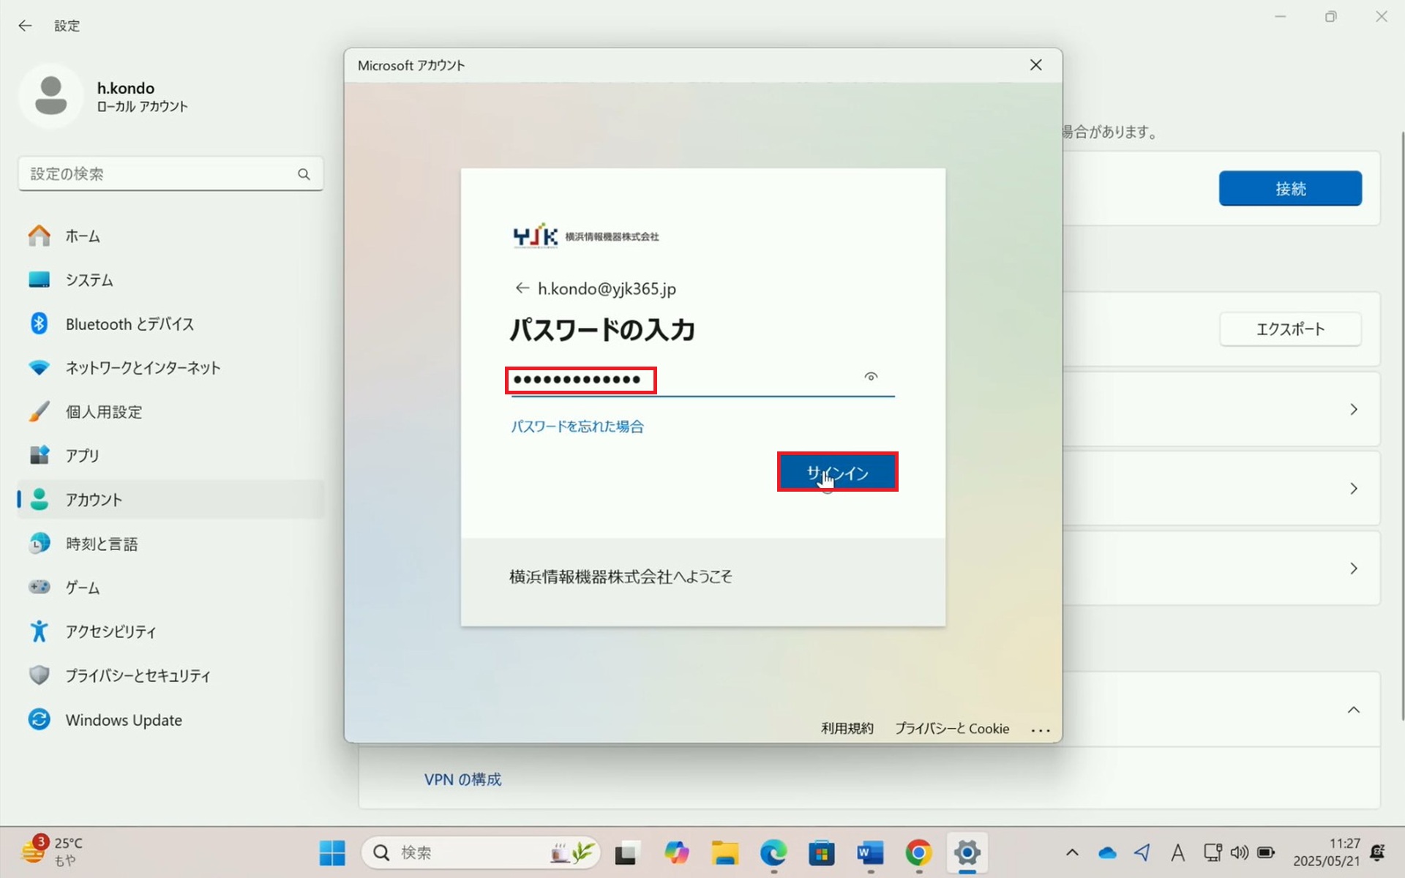Click VPN の構成 link
Viewport: 1405px width, 878px height.
click(462, 780)
